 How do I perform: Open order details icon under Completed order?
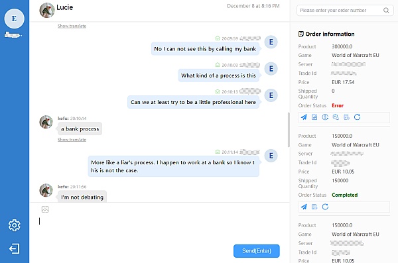[x=314, y=207]
